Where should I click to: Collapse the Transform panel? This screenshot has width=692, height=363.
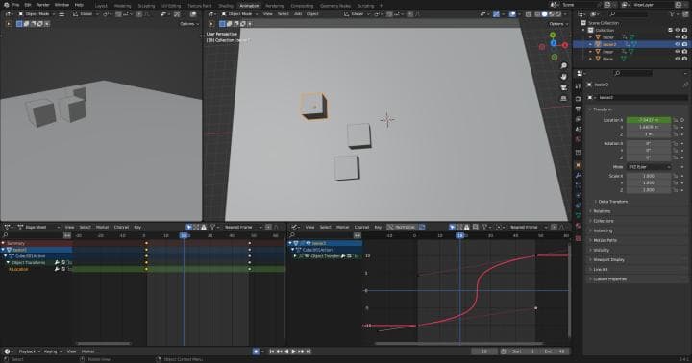point(602,109)
